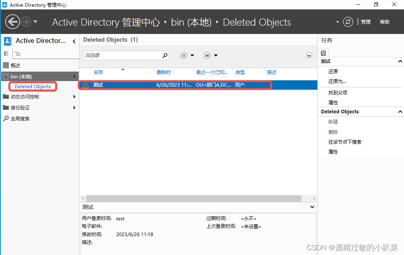Expand filter criteria chevron button
The height and width of the screenshot is (255, 404).
coord(309,55)
